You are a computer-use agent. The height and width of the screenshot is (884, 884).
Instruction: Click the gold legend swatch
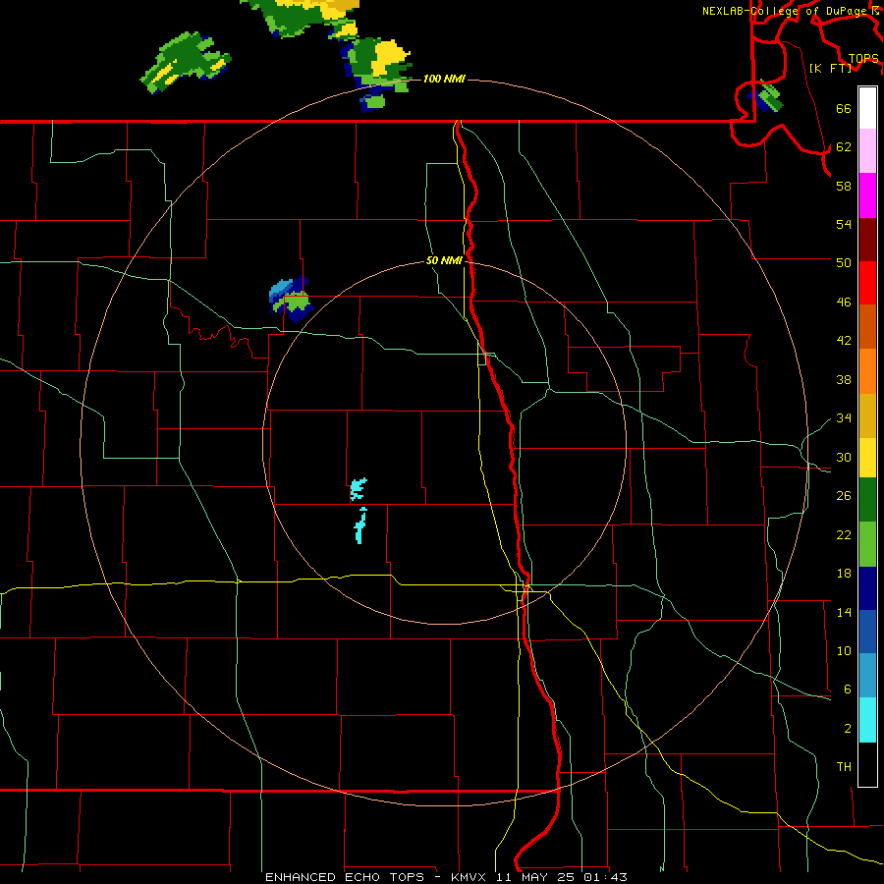[867, 415]
